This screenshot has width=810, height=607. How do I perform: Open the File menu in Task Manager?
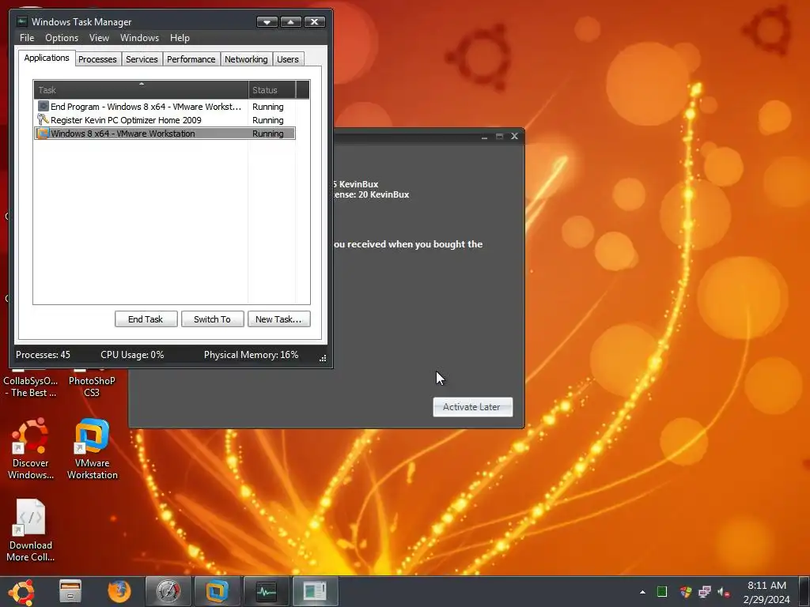27,38
